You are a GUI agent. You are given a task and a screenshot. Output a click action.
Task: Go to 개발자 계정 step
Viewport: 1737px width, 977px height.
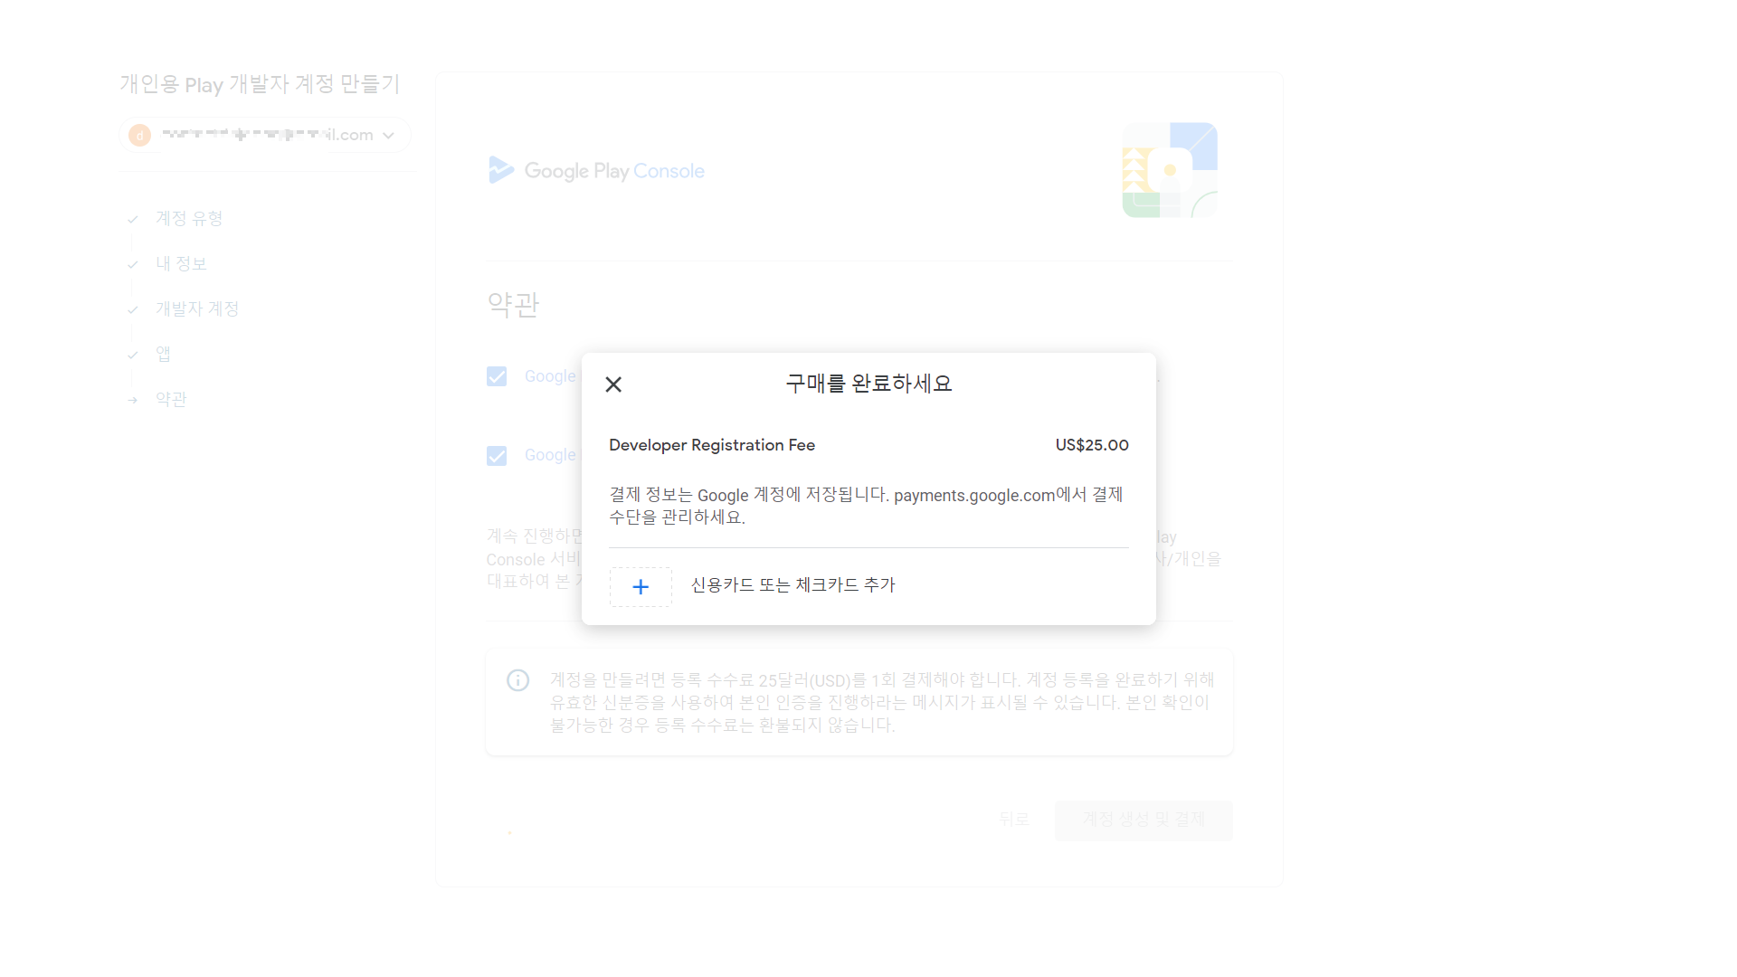(197, 308)
